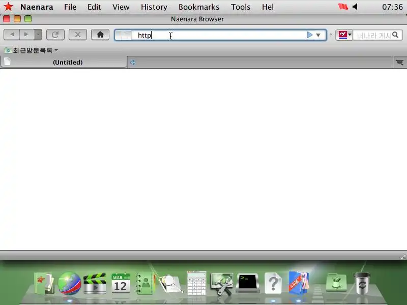407x305 pixels.
Task: Open the question mark help dock icon
Action: [x=273, y=283]
